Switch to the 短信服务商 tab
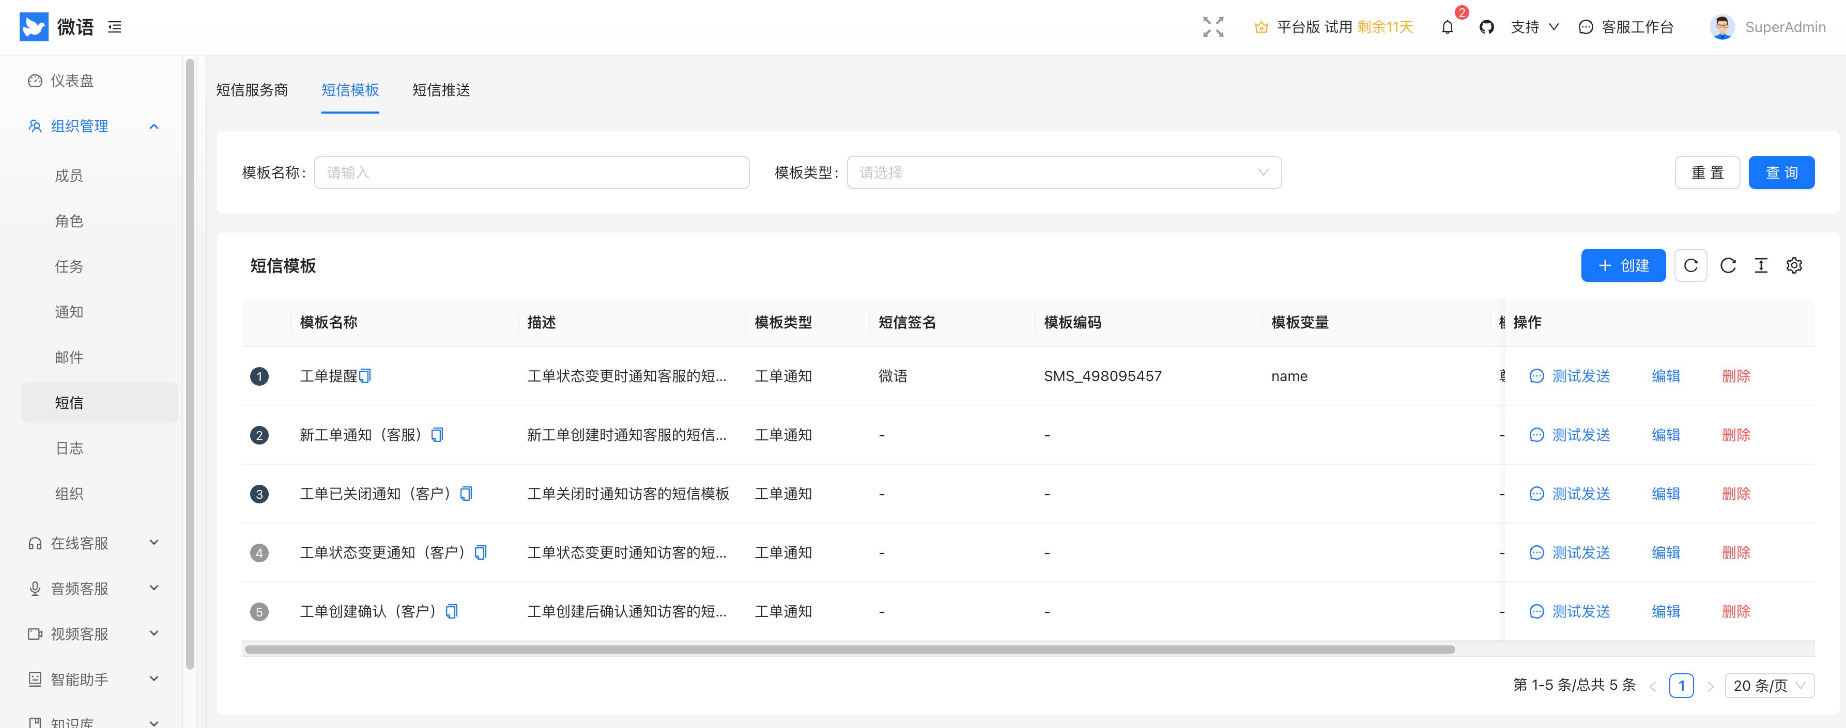Image resolution: width=1846 pixels, height=728 pixels. pos(252,89)
